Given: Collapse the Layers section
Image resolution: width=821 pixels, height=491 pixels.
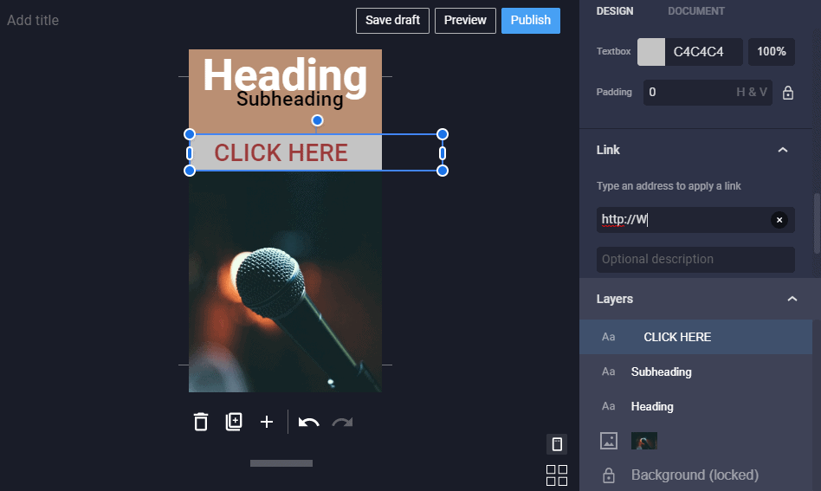Looking at the screenshot, I should (792, 299).
